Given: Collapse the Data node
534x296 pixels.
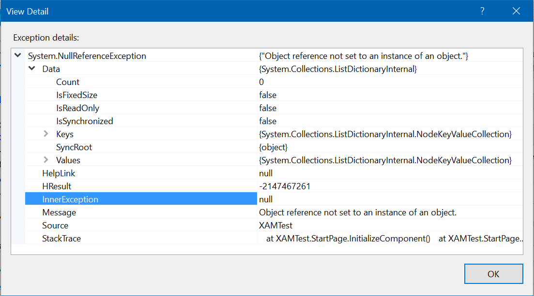Looking at the screenshot, I should coord(31,69).
